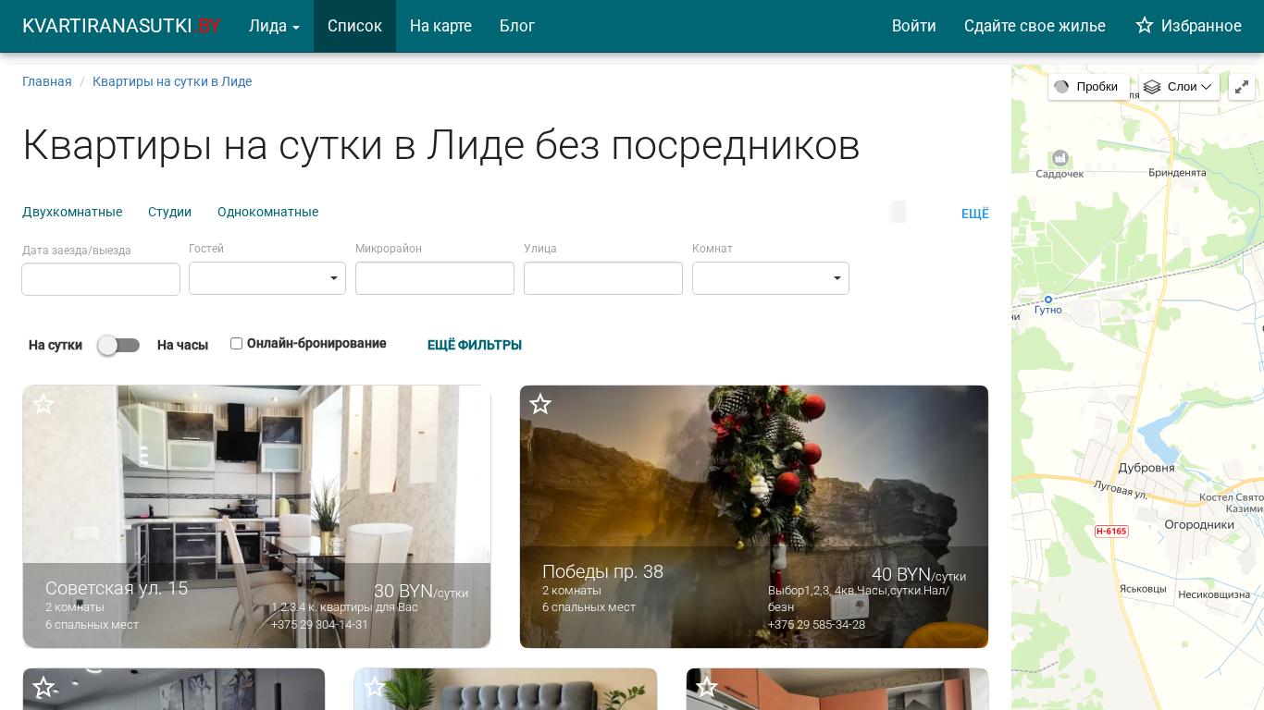Switch the На сутки / На часы toggle
Viewport: 1264px width, 710px height.
(x=118, y=345)
